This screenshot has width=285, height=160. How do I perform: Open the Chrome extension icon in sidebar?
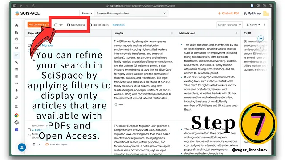(x=16, y=116)
